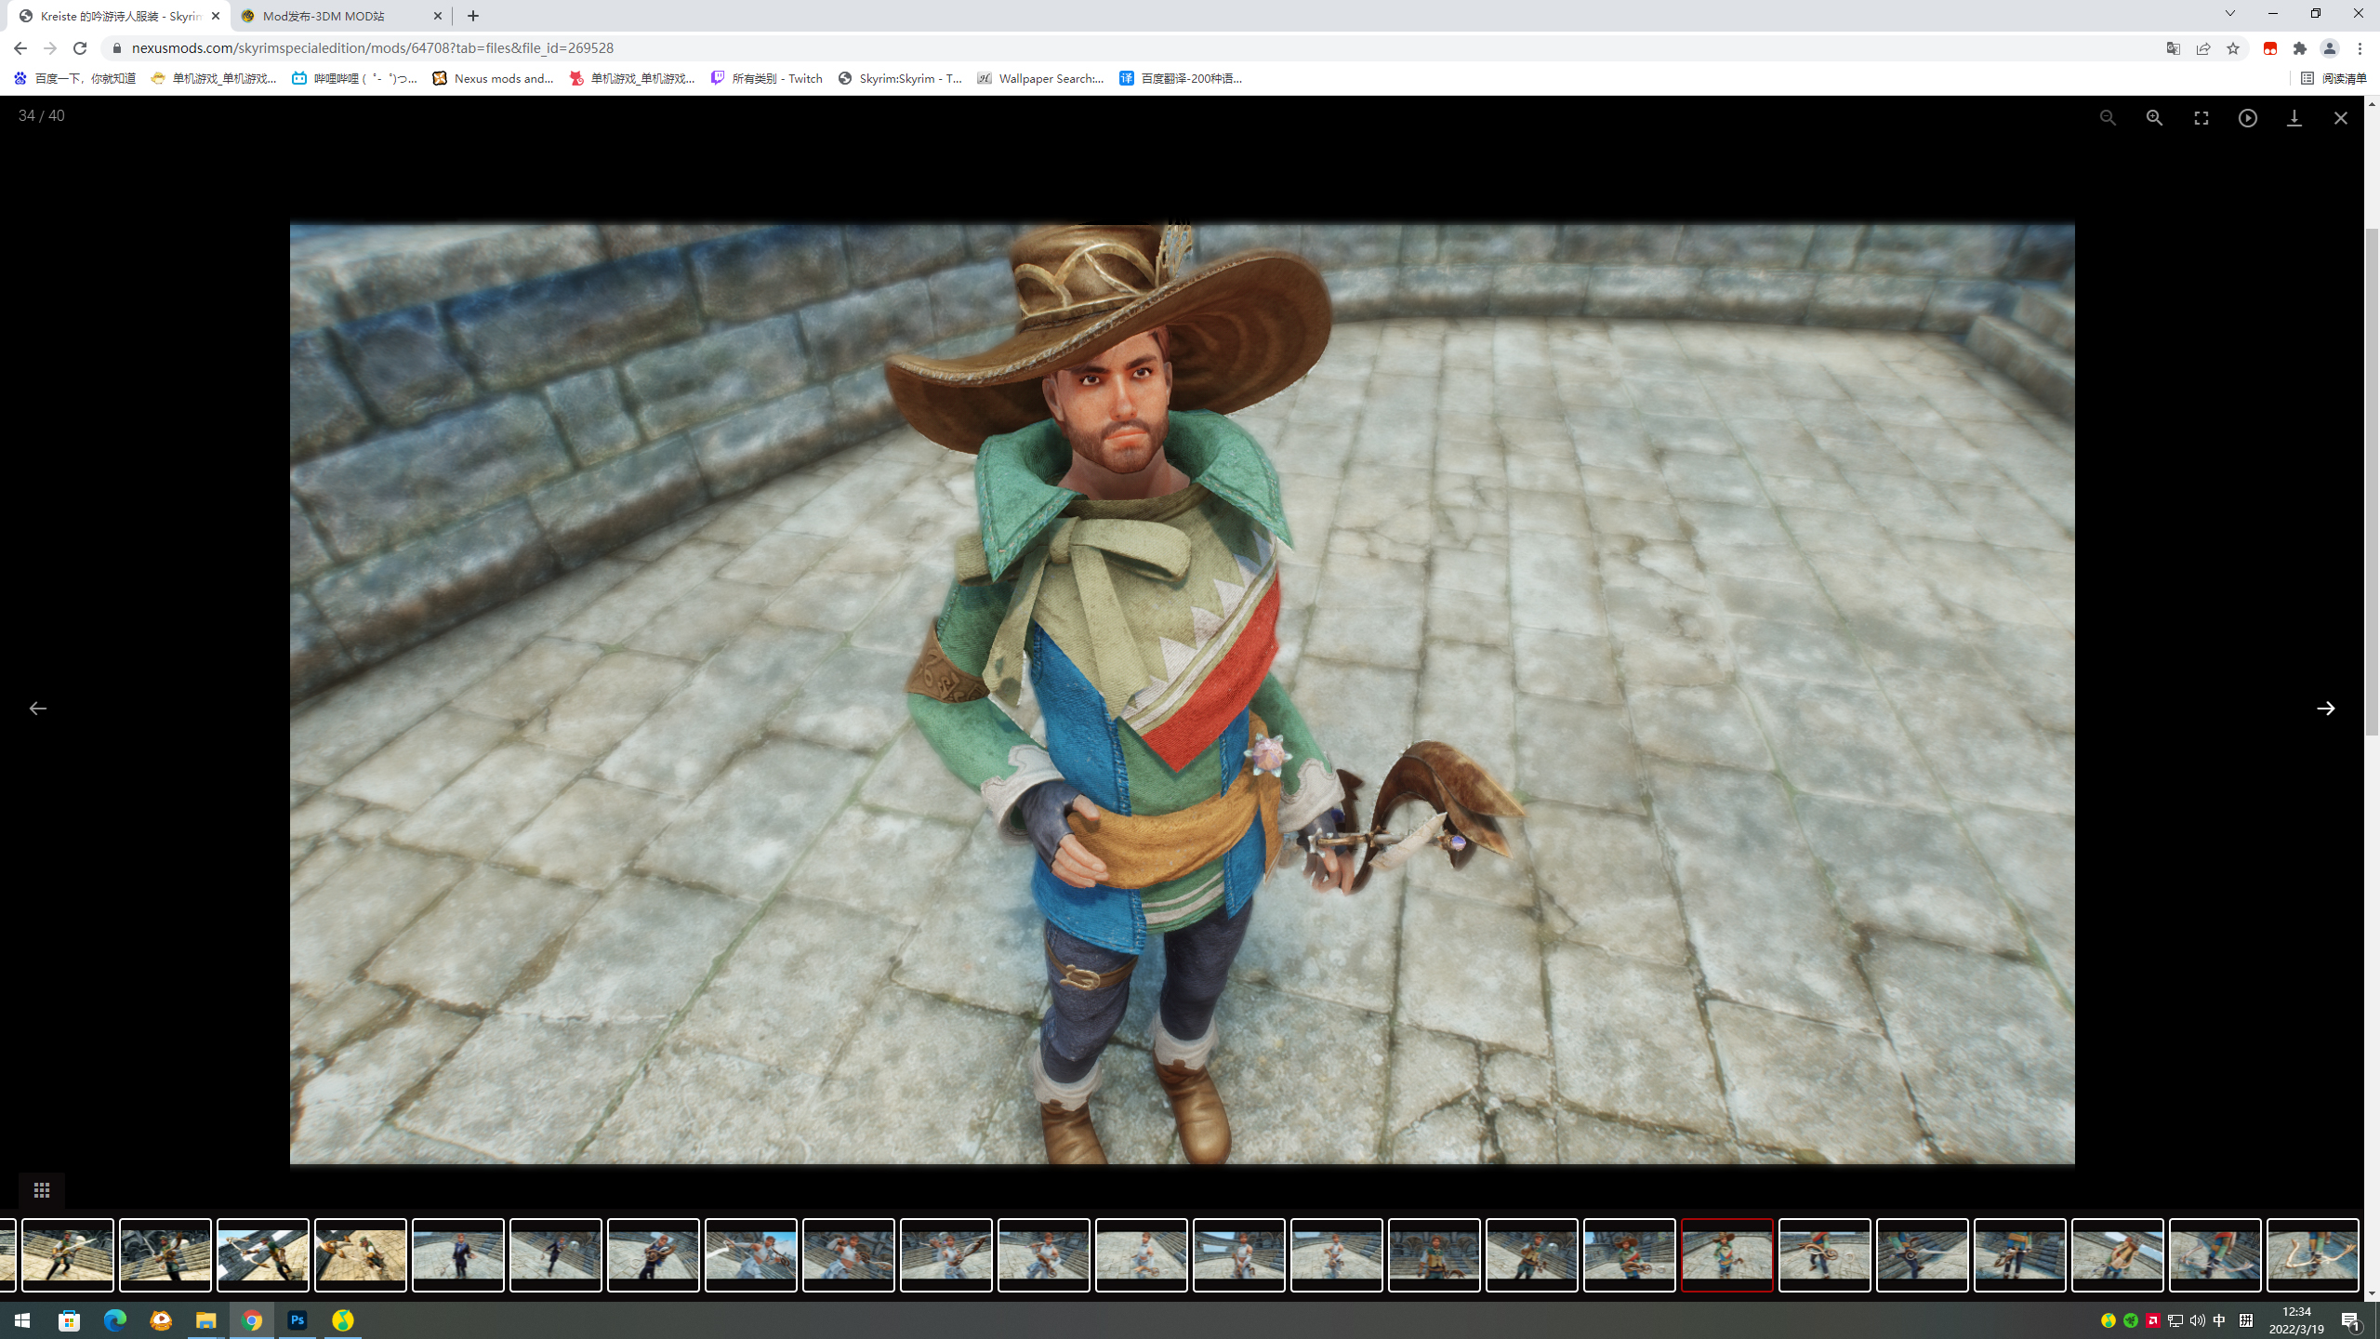Open Microsoft Edge from taskbar

click(114, 1320)
